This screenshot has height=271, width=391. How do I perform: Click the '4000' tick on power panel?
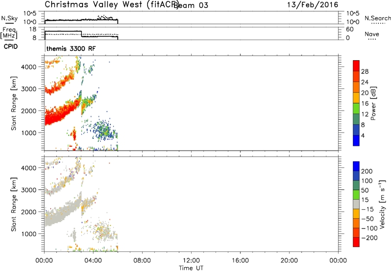[29, 67]
